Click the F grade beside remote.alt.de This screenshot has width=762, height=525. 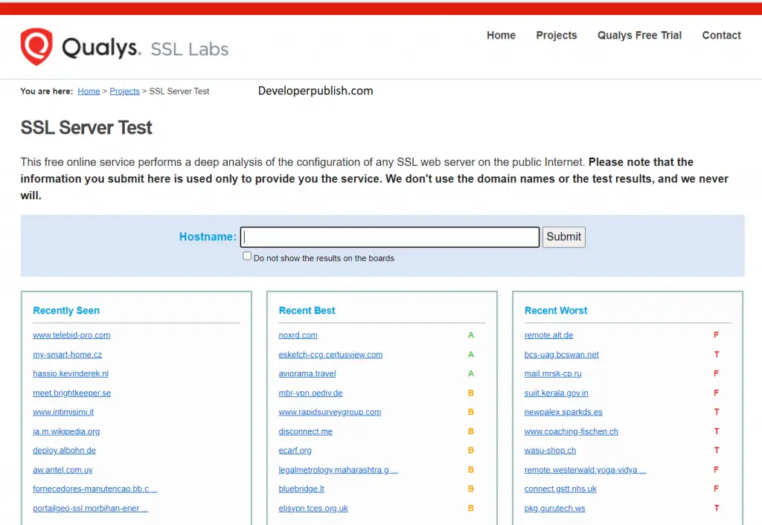(x=716, y=335)
